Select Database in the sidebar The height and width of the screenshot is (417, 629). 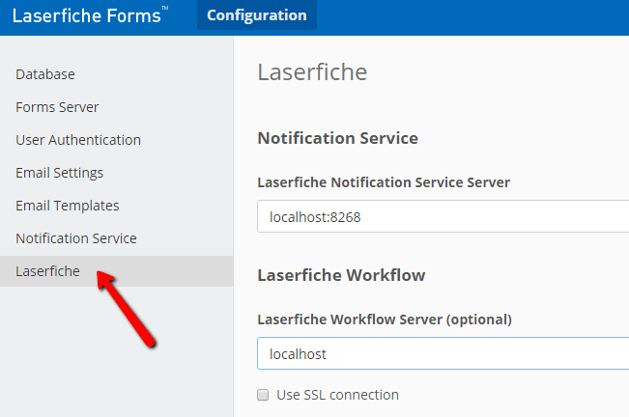point(45,74)
